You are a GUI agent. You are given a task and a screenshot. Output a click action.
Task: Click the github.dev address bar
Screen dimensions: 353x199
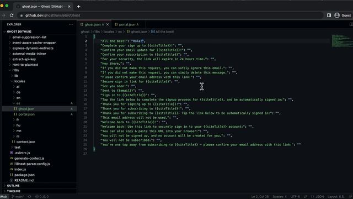click(x=171, y=15)
